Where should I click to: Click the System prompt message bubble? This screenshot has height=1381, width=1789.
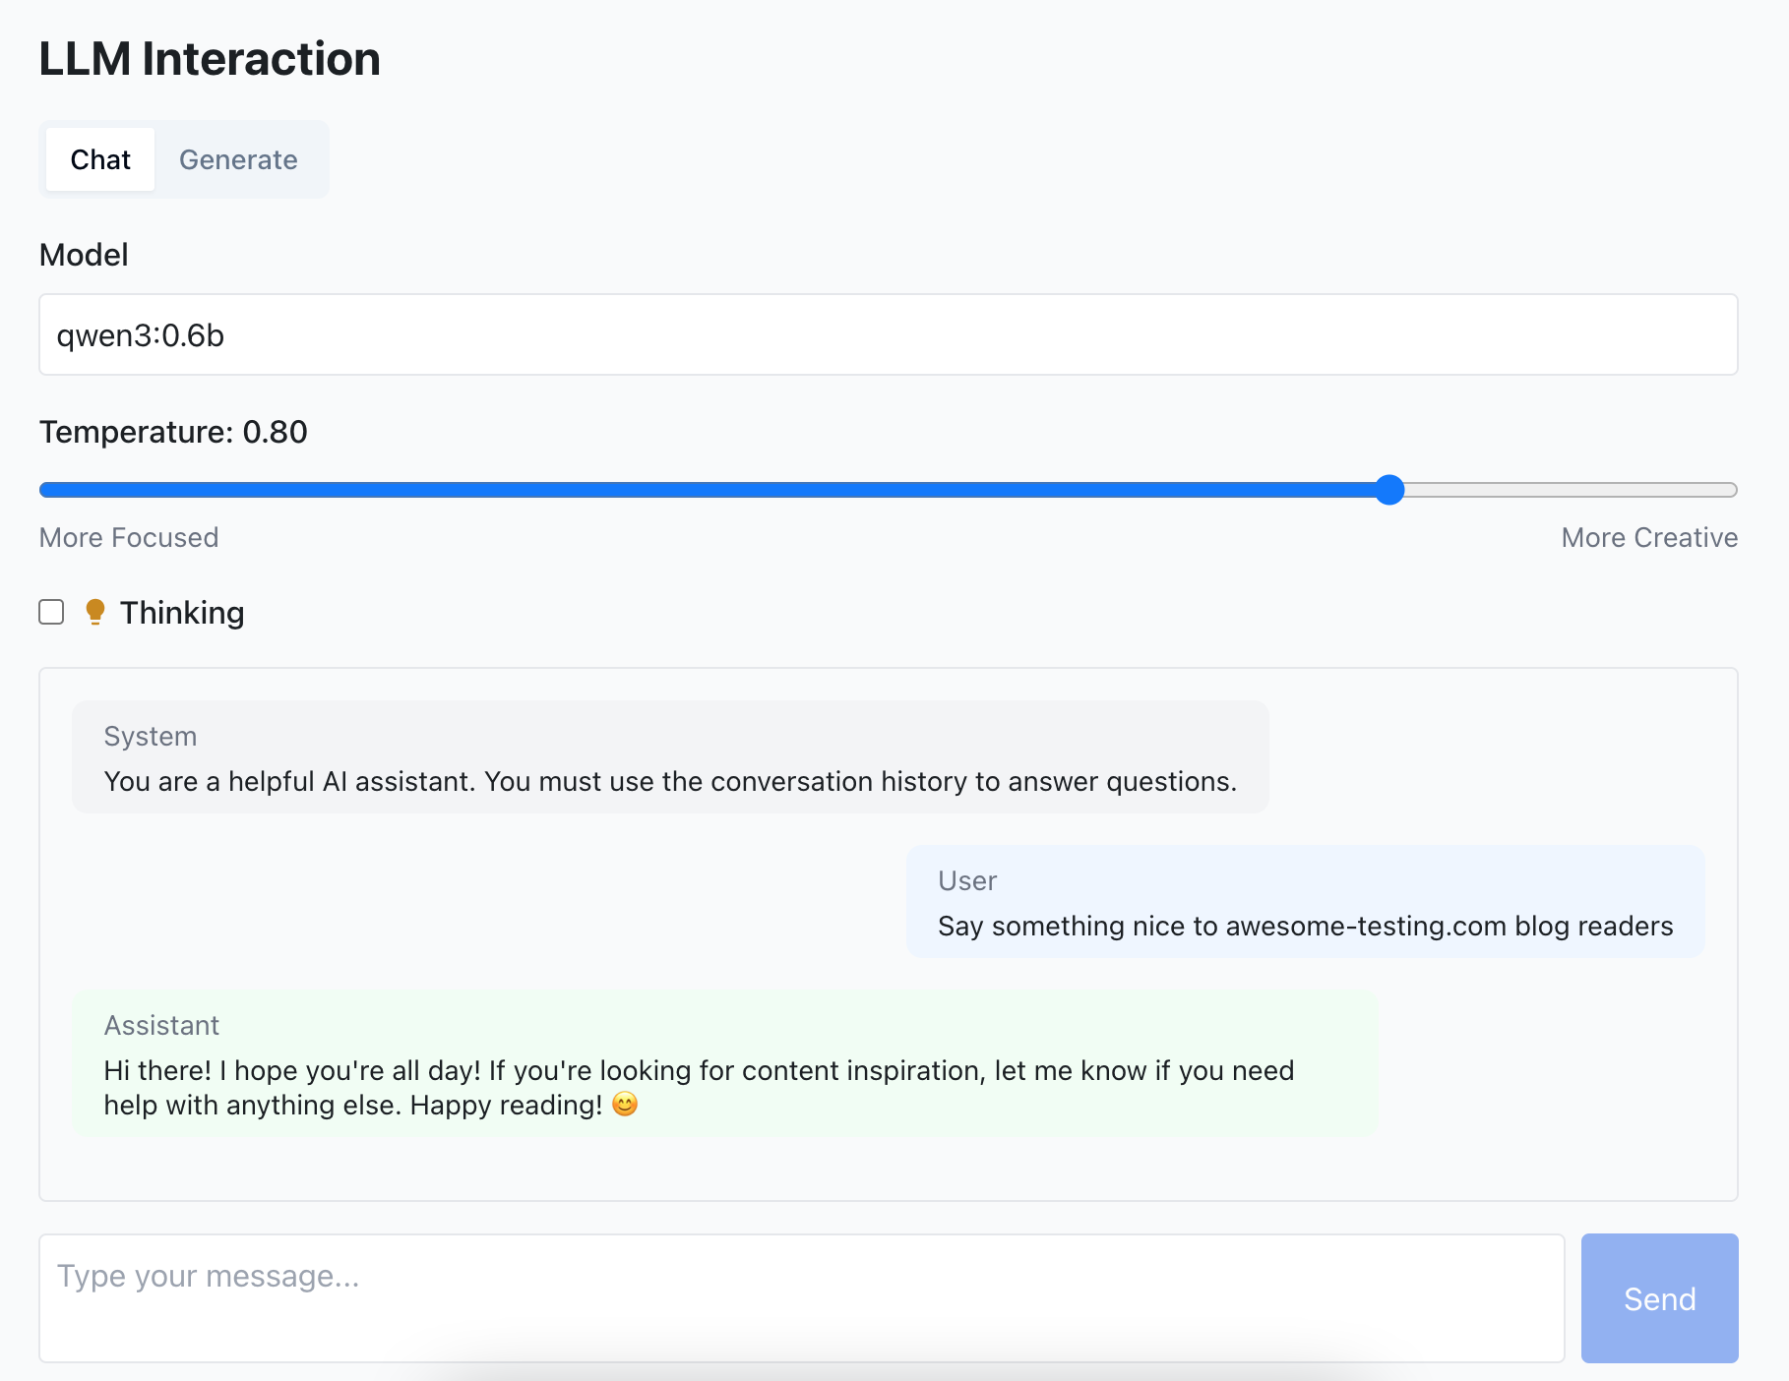[x=669, y=757]
